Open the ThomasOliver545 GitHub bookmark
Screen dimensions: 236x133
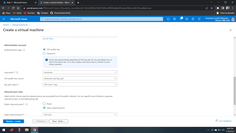(61, 13)
